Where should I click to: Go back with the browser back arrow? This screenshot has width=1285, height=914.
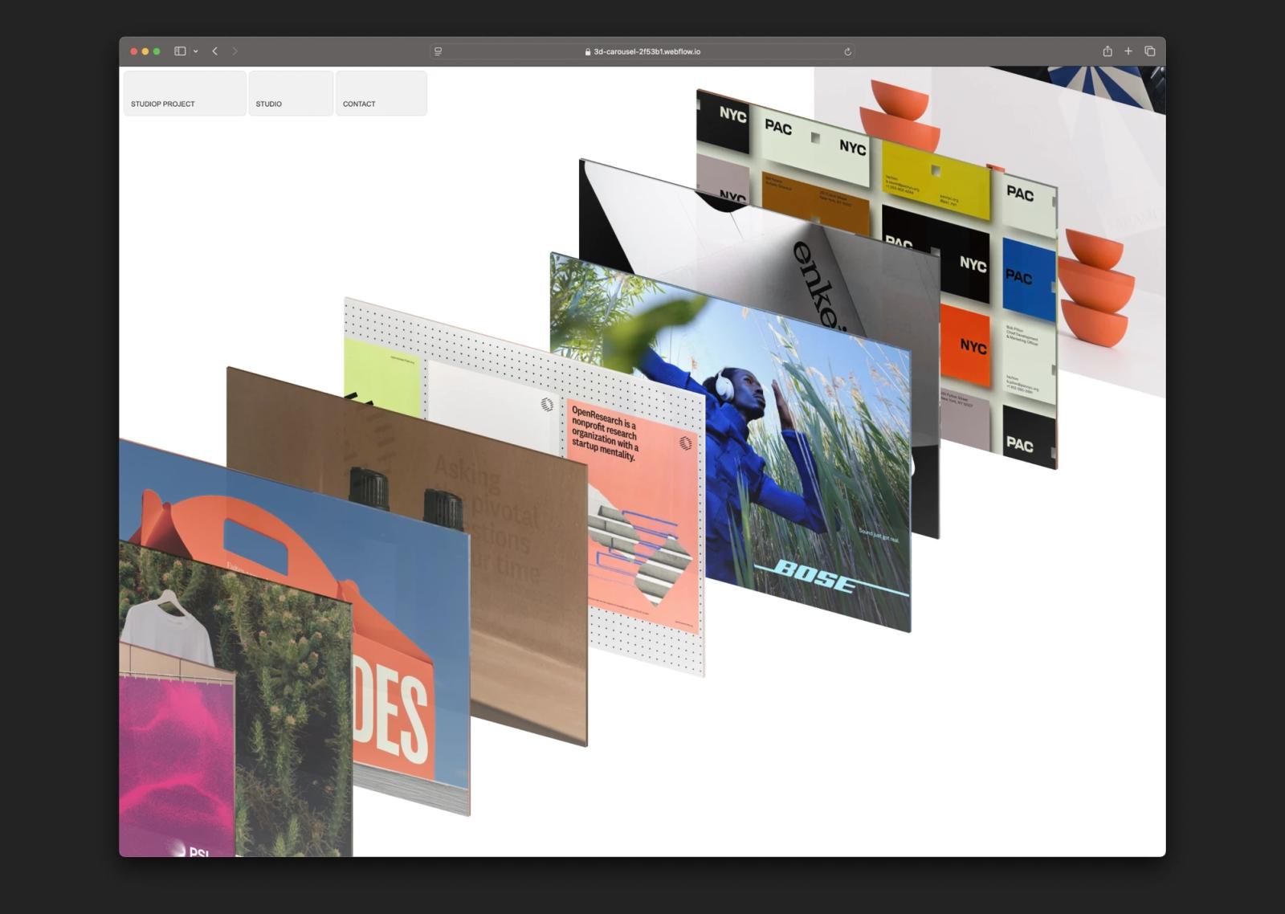coord(215,51)
